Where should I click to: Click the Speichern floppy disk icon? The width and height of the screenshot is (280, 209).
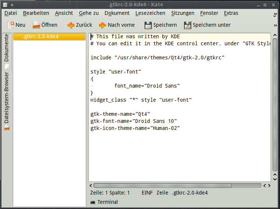(148, 25)
